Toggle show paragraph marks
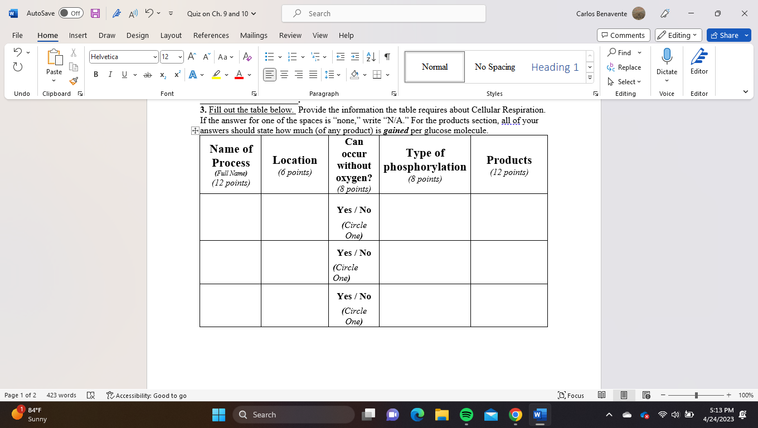The height and width of the screenshot is (428, 758). pyautogui.click(x=387, y=57)
